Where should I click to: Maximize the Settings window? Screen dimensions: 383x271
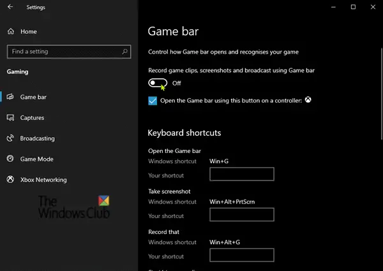[353, 7]
